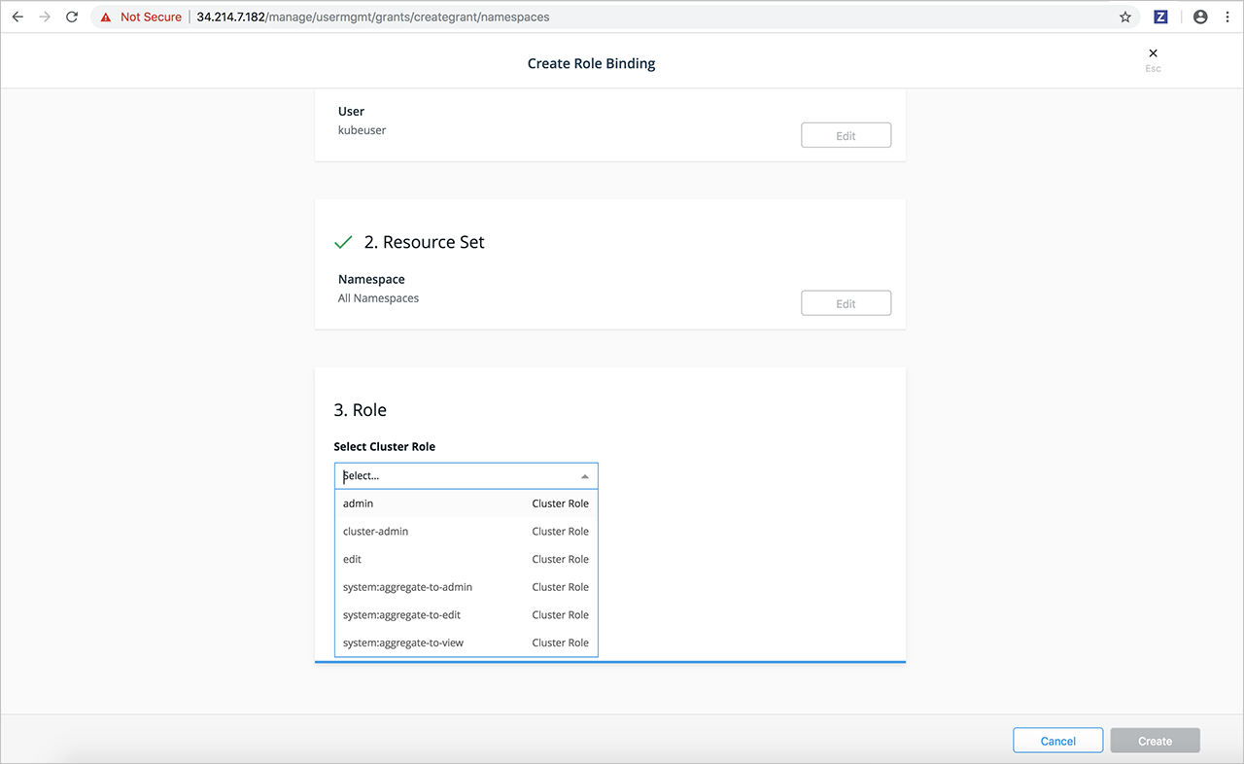
Task: Reload the page with the refresh icon
Action: [x=72, y=17]
